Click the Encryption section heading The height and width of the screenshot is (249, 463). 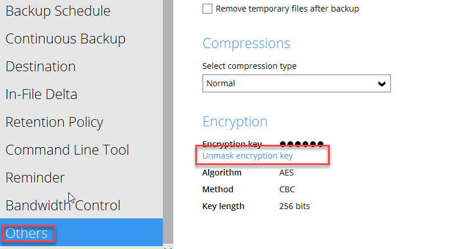pos(235,122)
